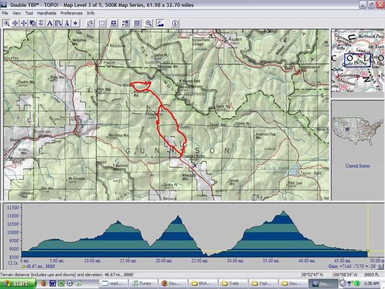385x289 pixels.
Task: Toggle the map grid overlay icon
Action: click(x=137, y=23)
